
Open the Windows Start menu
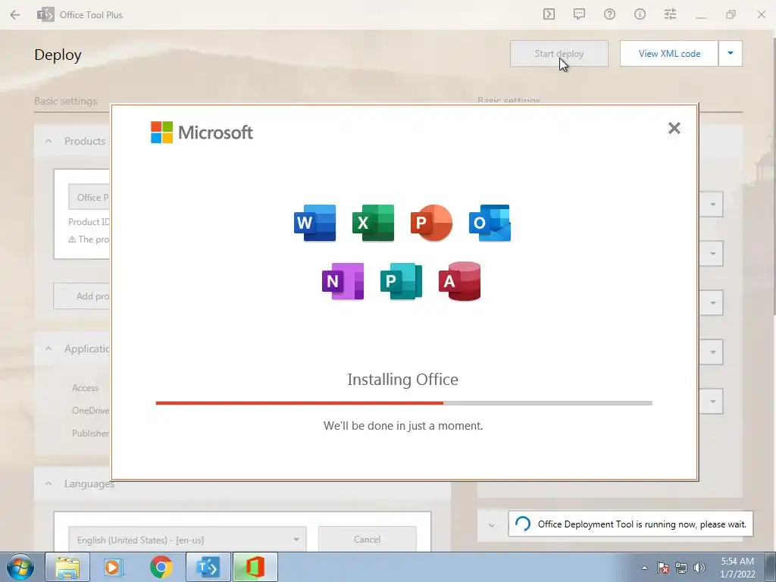20,567
